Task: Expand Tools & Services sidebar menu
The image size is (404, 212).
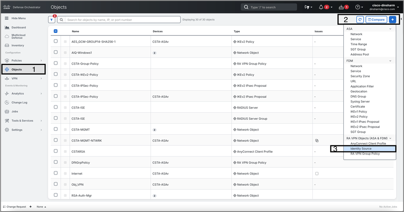Action: pyautogui.click(x=41, y=121)
